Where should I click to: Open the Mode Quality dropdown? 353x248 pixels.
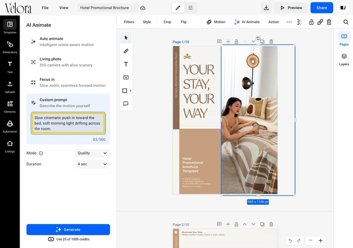(x=92, y=153)
